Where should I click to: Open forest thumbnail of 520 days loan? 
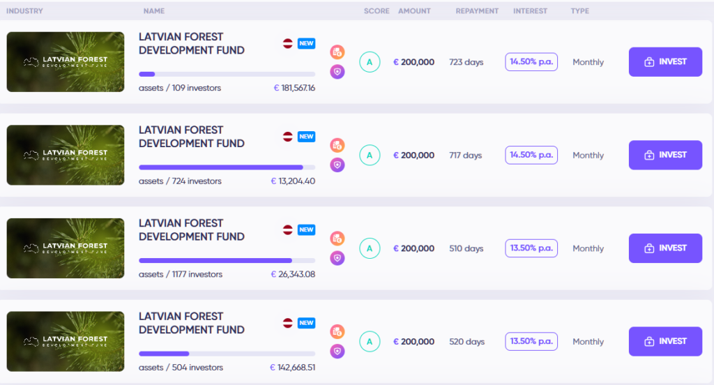pos(66,341)
